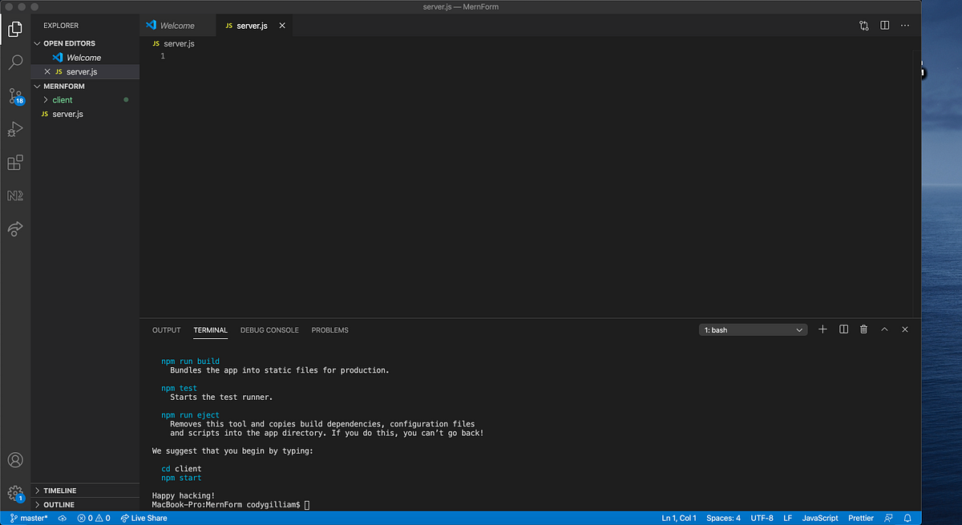Click the sync changes cloud icon in status bar
The width and height of the screenshot is (962, 525).
tap(63, 519)
